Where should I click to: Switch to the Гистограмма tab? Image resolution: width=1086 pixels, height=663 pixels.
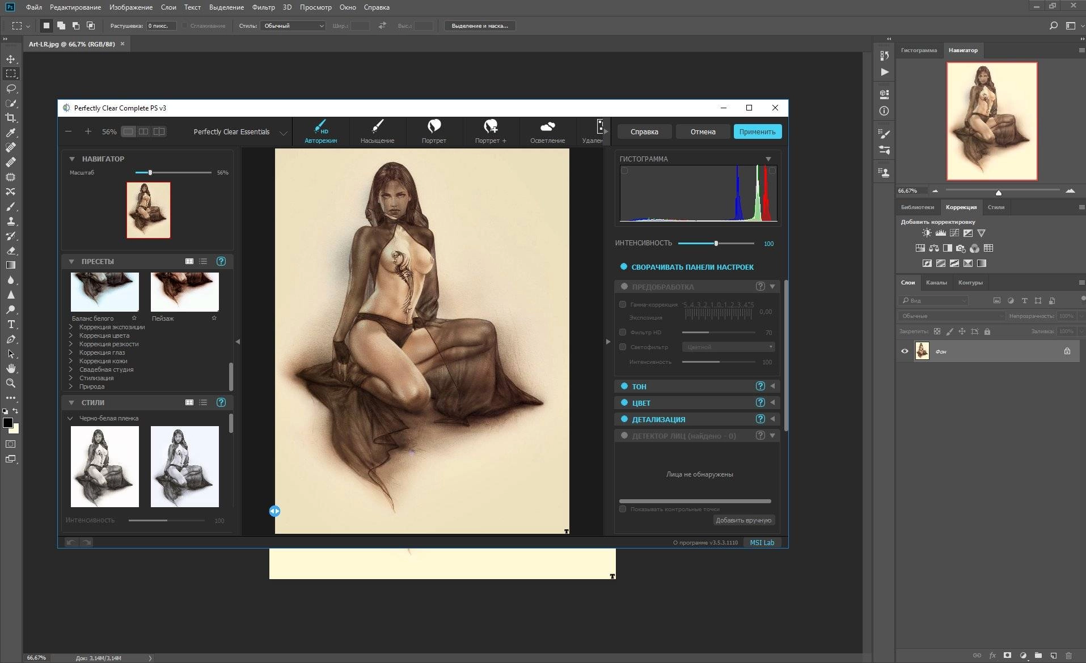point(919,50)
